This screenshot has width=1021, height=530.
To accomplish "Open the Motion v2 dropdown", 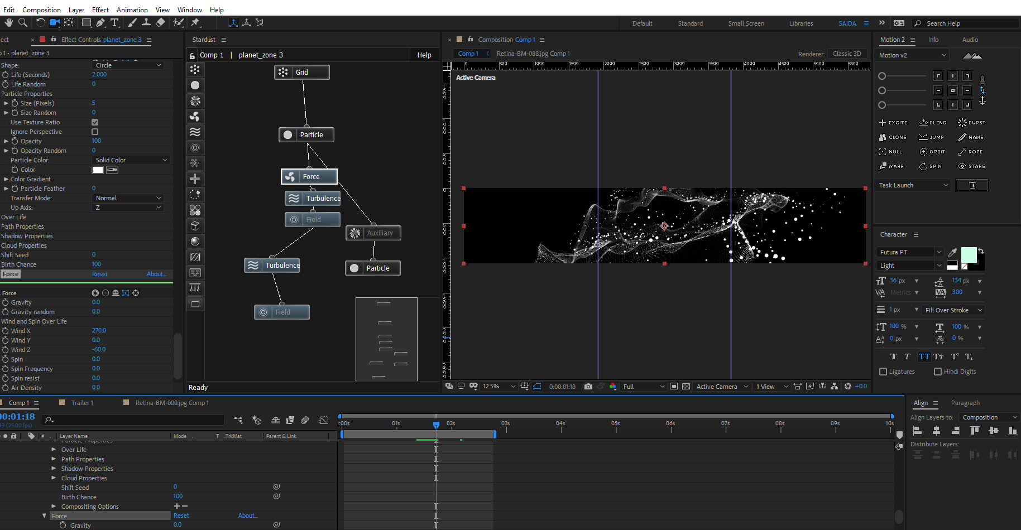I will 912,55.
